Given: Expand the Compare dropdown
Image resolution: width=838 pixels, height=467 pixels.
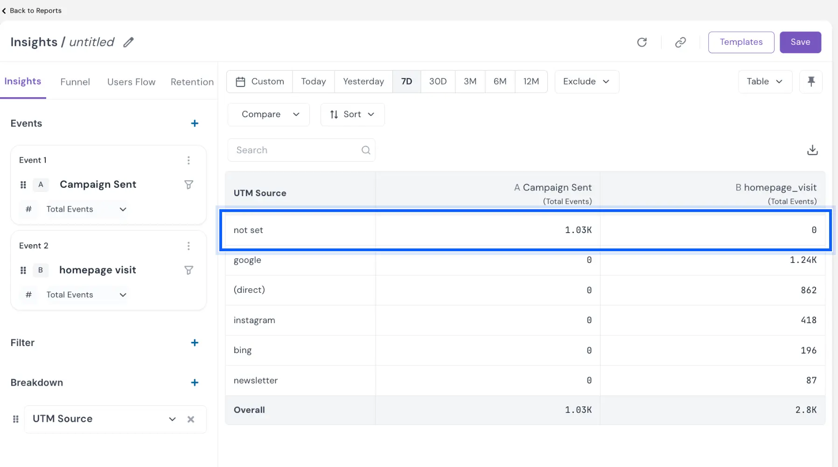Looking at the screenshot, I should (269, 114).
